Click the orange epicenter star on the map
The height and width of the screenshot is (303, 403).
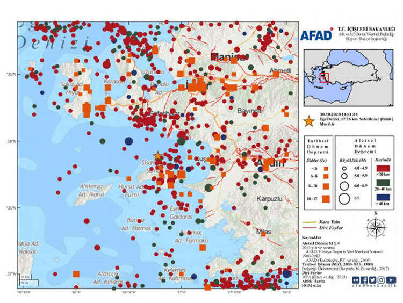pyautogui.click(x=157, y=156)
